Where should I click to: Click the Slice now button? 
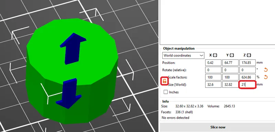tap(218, 127)
